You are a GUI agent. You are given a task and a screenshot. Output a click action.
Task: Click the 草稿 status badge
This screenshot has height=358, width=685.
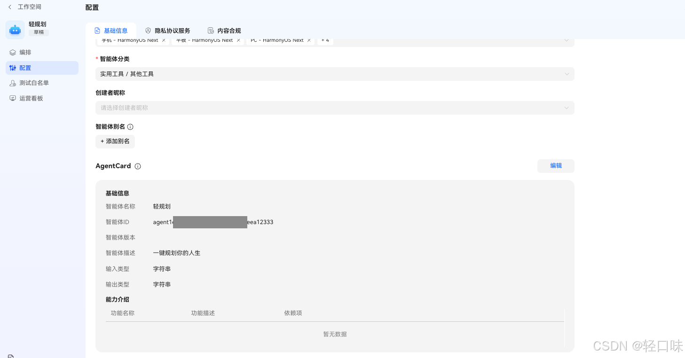tap(39, 33)
